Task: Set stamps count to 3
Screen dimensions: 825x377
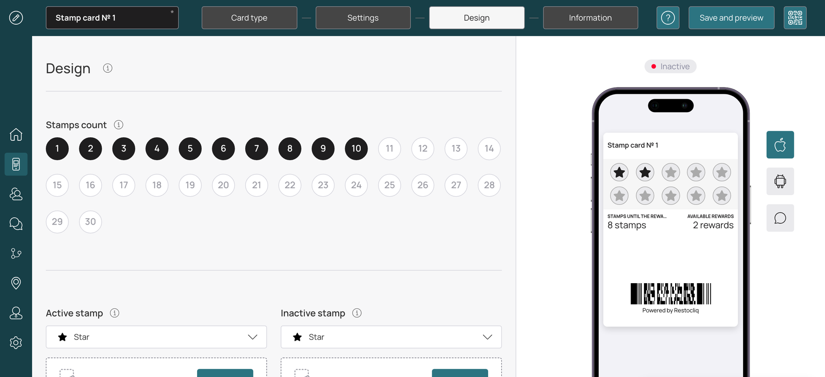Action: [124, 149]
